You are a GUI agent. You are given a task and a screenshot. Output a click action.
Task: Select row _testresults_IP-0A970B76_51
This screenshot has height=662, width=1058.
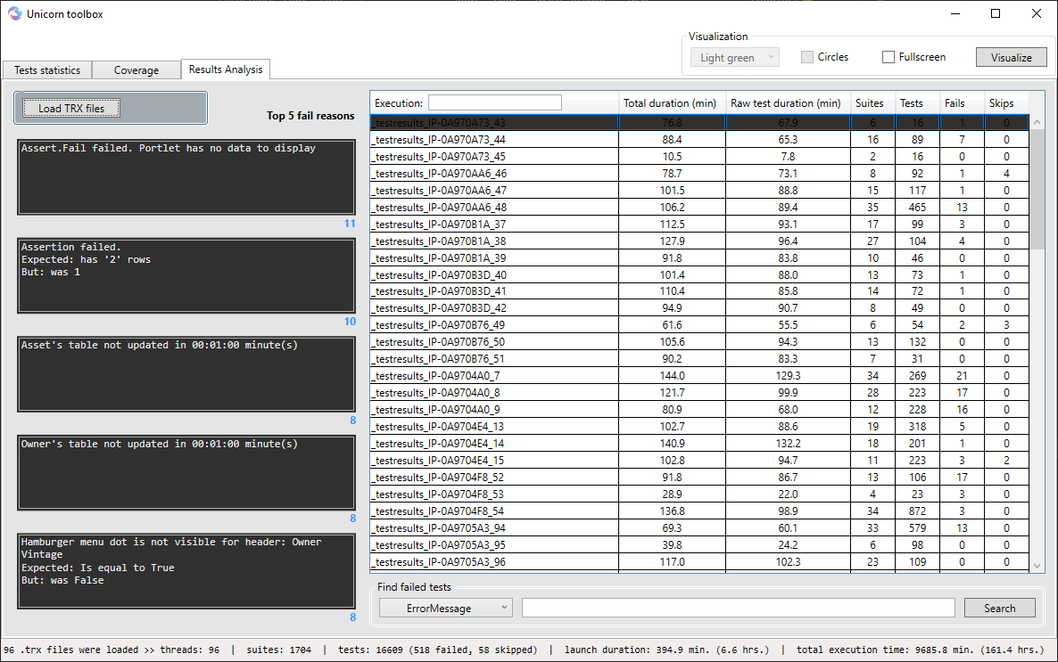(699, 359)
